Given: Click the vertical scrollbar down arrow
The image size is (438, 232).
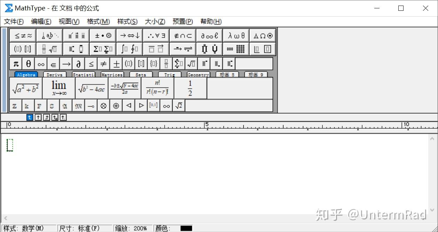Looking at the screenshot, I should coord(432,210).
